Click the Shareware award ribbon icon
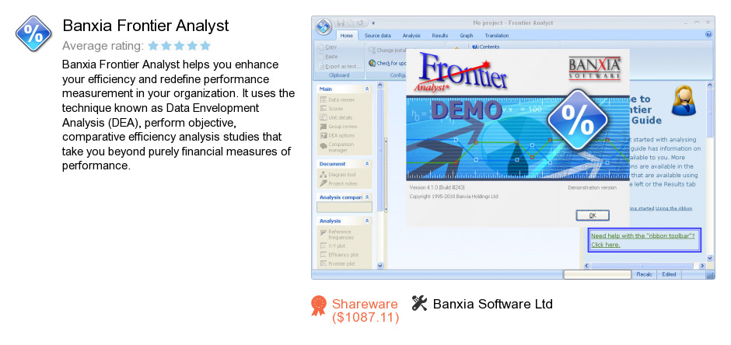This screenshot has width=731, height=345. point(319,306)
